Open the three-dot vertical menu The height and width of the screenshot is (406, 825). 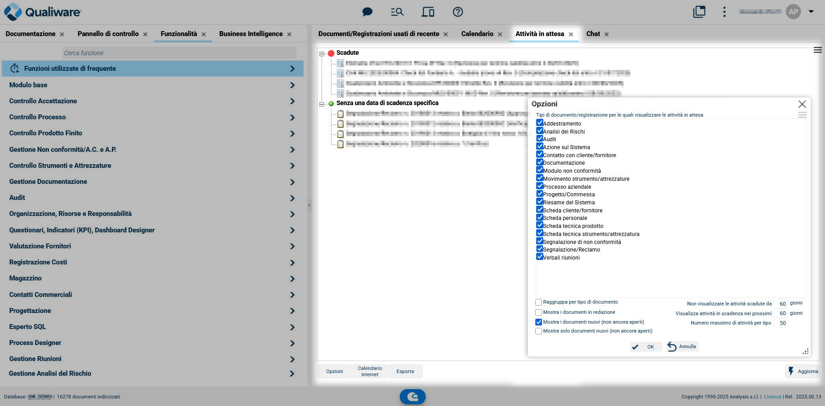pyautogui.click(x=724, y=12)
